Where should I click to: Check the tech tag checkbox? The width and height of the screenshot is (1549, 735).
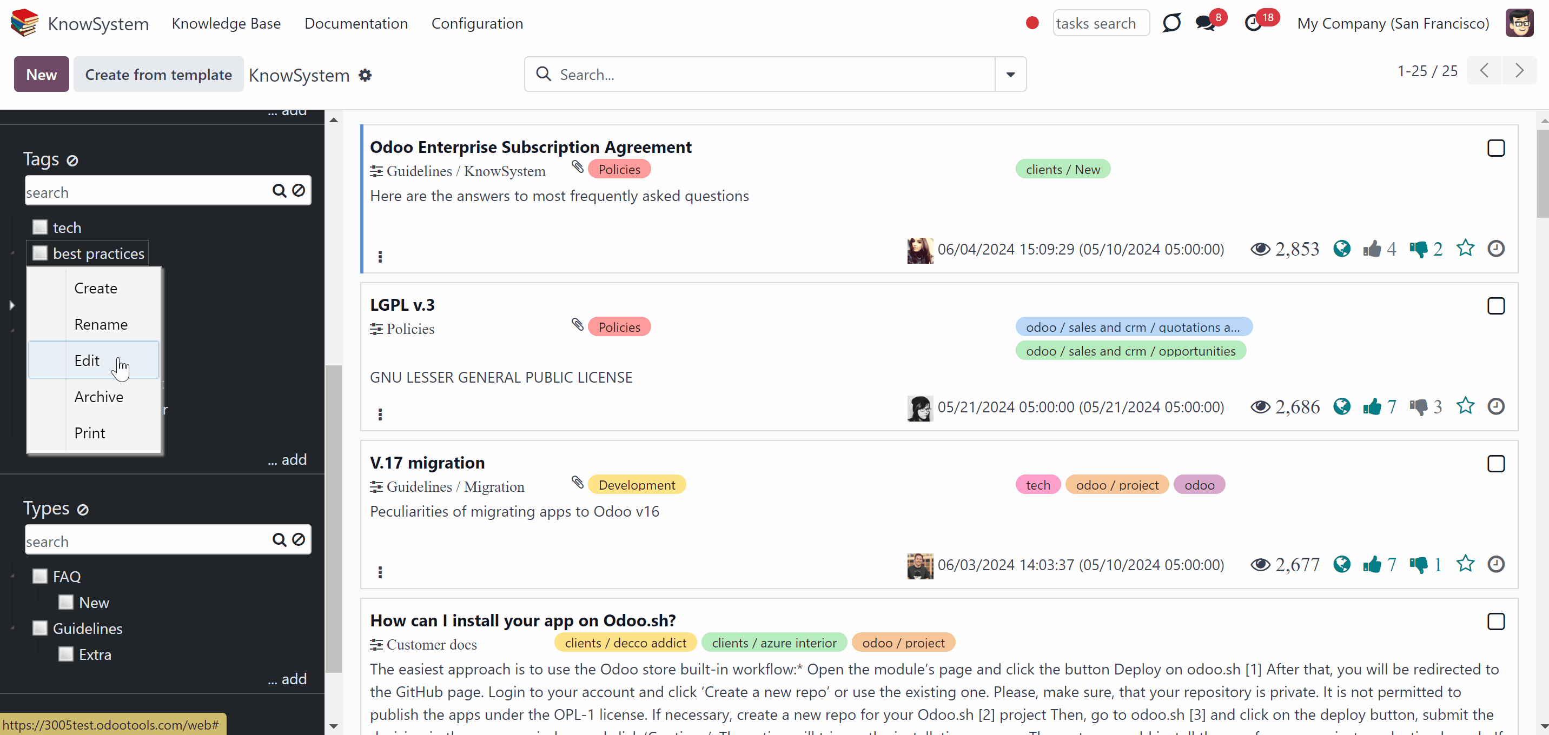coord(39,227)
